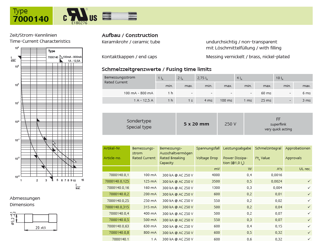Click the Aufbau / Construction heading
Screen dimensions: 323x241
130,35
